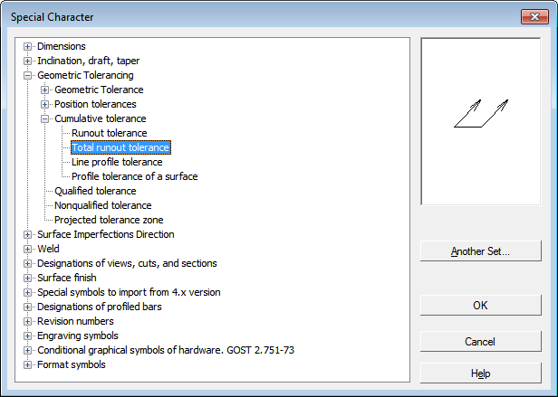
Task: Collapse the Cumulative tolerance subnode
Action: (45, 118)
